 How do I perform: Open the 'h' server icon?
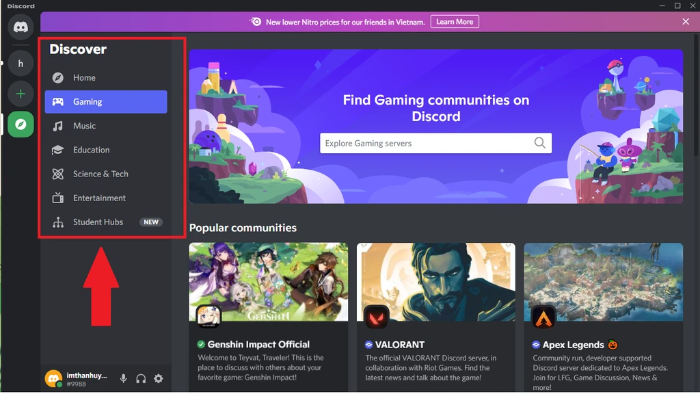(x=21, y=64)
